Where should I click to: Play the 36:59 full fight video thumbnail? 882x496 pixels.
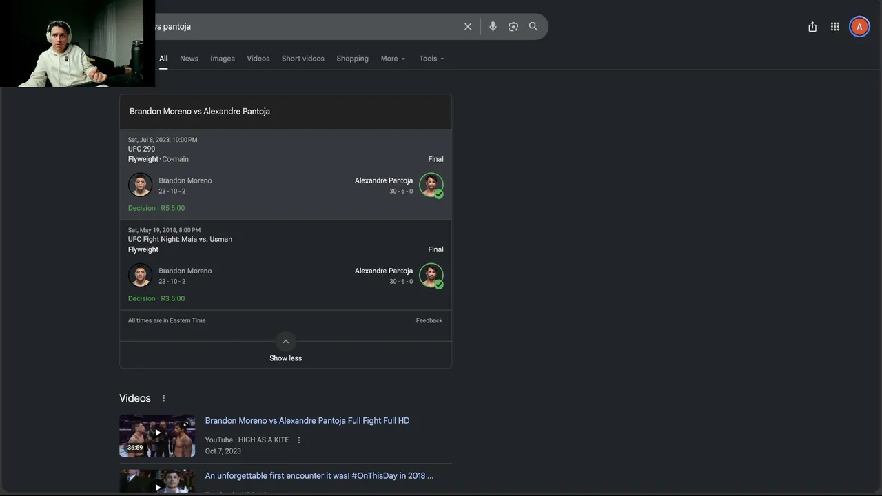coord(157,436)
